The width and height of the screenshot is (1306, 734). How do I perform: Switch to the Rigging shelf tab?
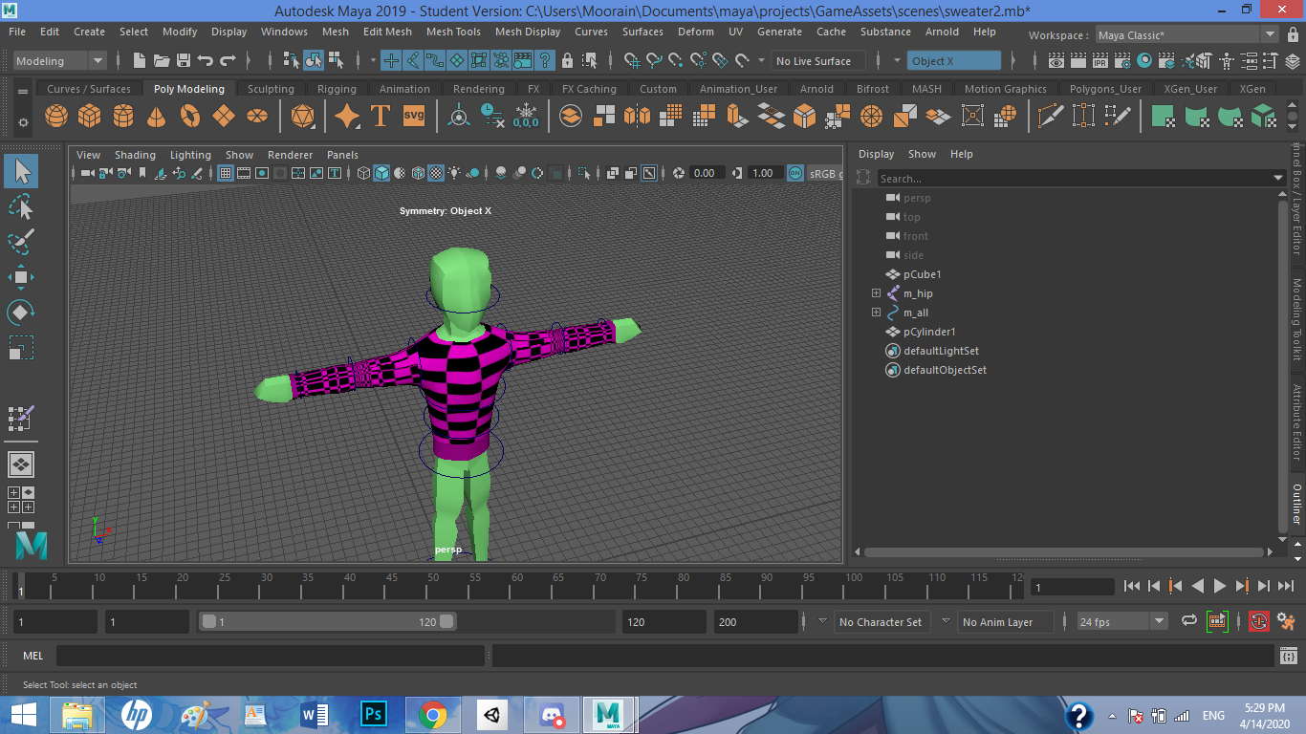(337, 89)
